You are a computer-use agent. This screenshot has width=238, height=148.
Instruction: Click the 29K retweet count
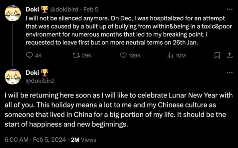(86, 56)
